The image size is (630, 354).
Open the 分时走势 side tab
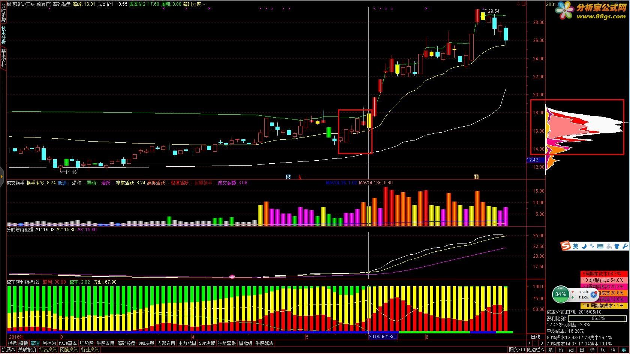point(3,12)
